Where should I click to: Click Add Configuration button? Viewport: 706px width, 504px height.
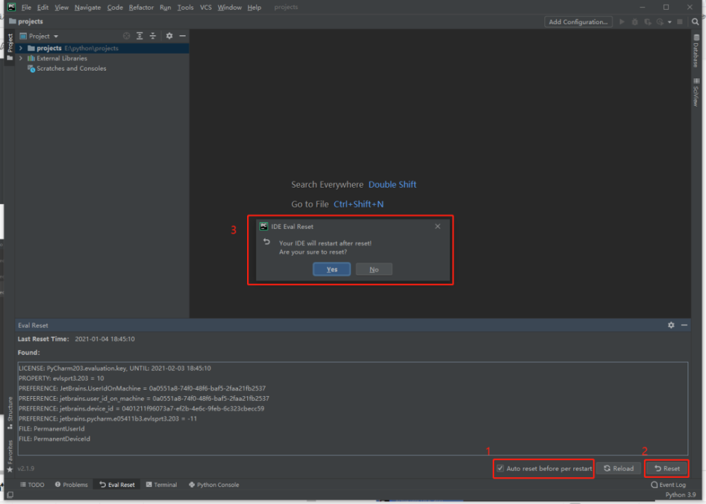point(578,22)
